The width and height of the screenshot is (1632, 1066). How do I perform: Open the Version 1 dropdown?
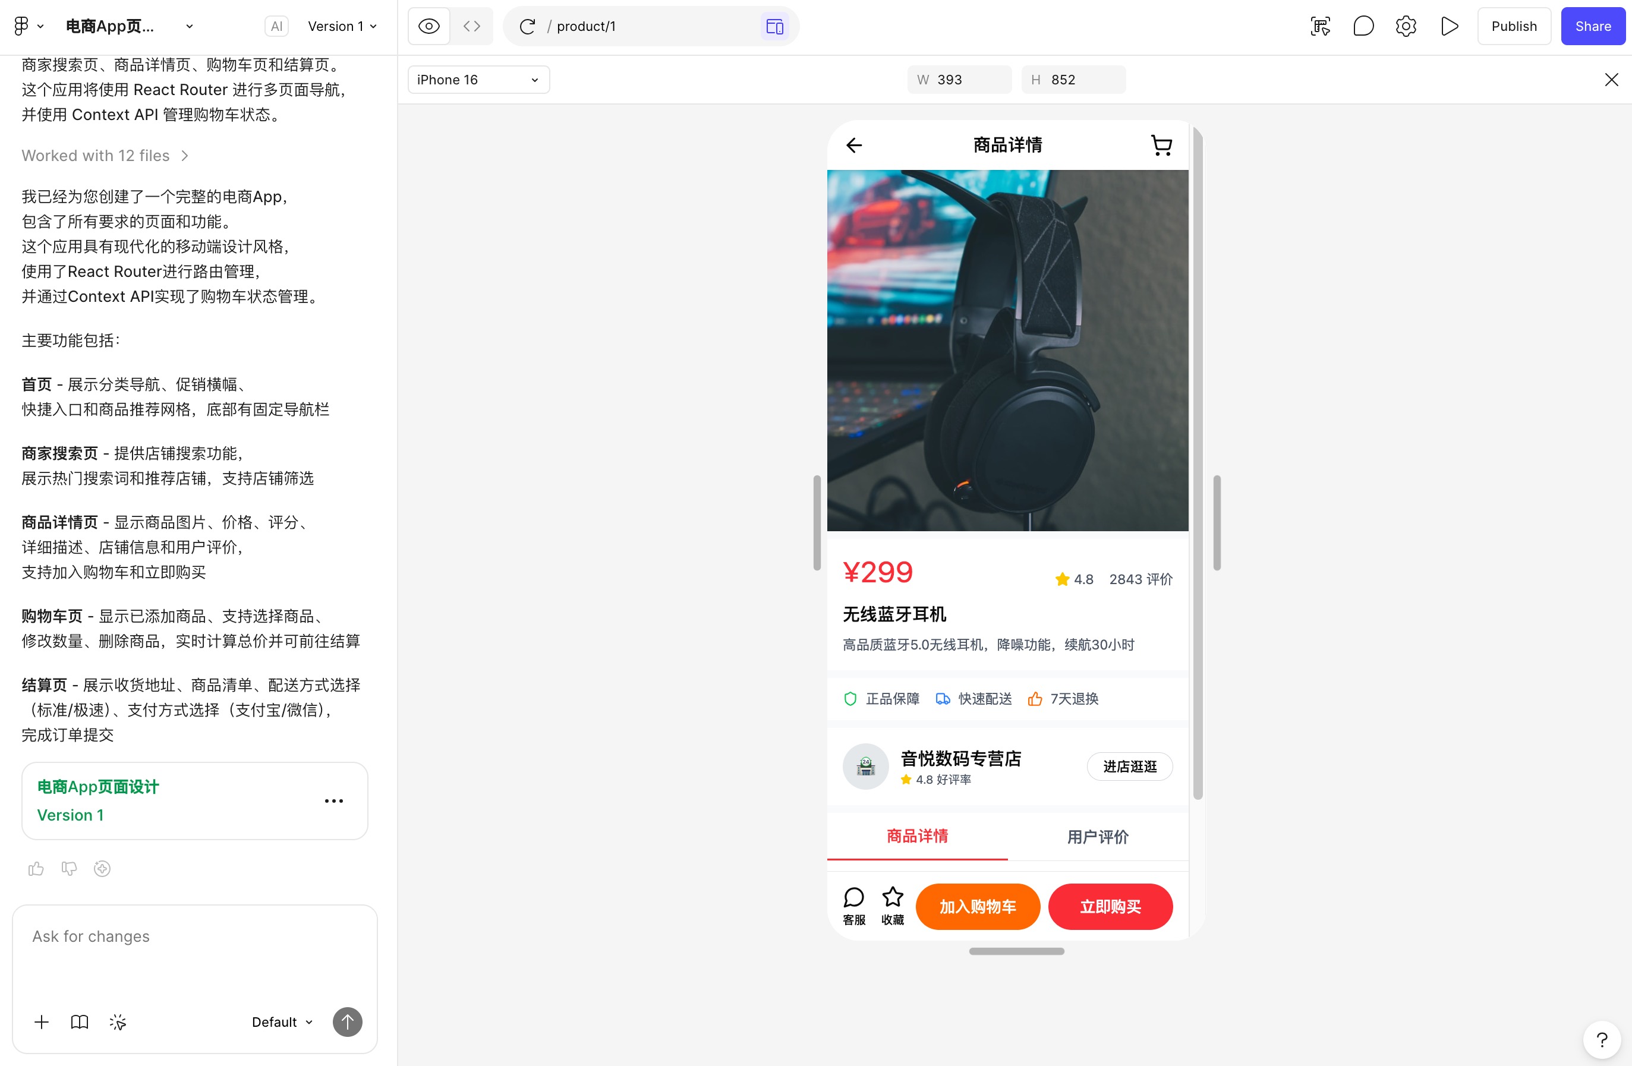pos(342,26)
